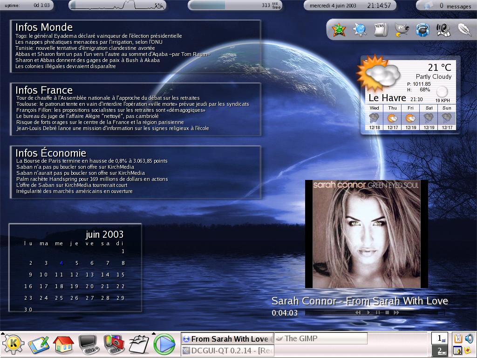Click the mail icon beside 0 messages

pyautogui.click(x=429, y=6)
